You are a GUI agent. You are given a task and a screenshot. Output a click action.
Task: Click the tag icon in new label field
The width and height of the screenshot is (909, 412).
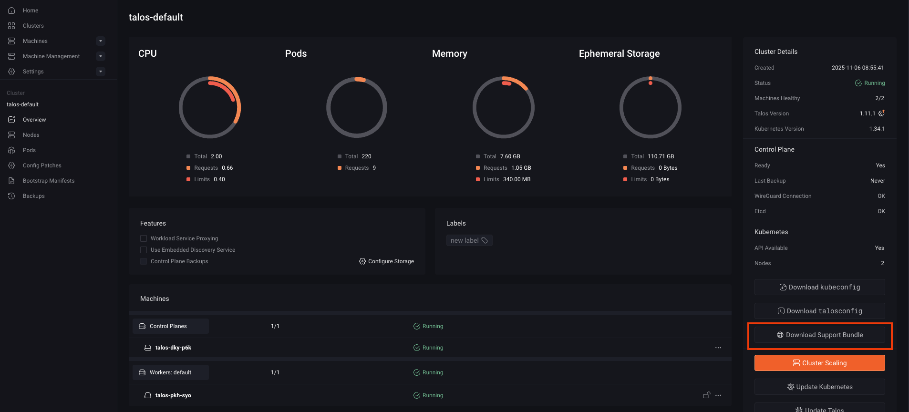tap(485, 240)
